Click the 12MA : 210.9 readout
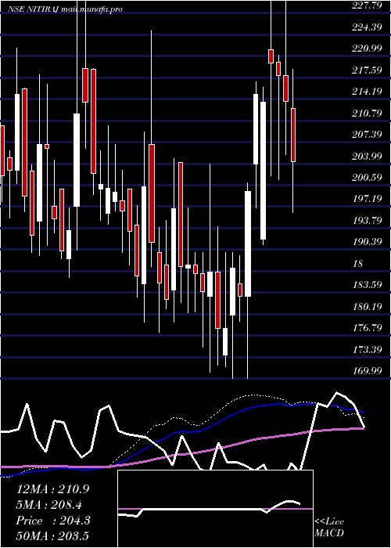Viewport: 391px width, 548px height. (x=52, y=489)
